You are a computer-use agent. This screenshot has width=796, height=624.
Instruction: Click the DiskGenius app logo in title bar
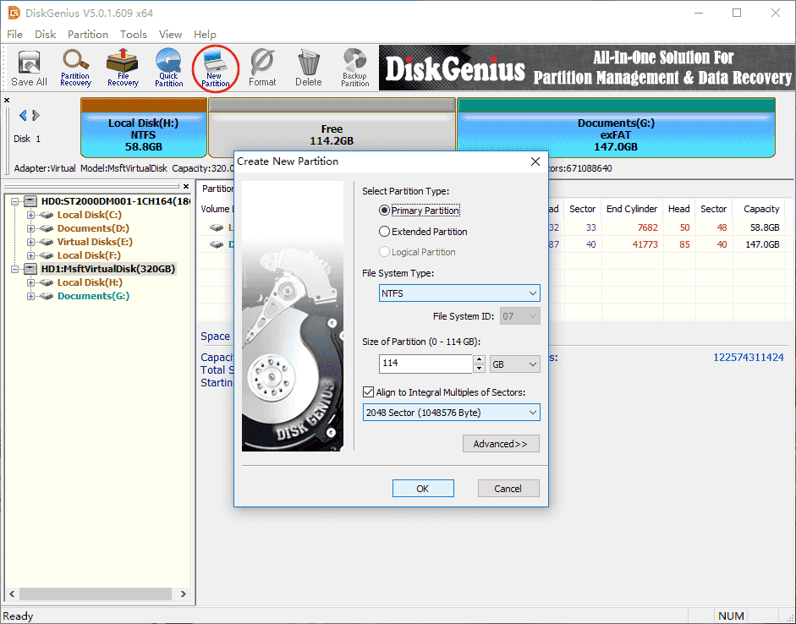(14, 13)
